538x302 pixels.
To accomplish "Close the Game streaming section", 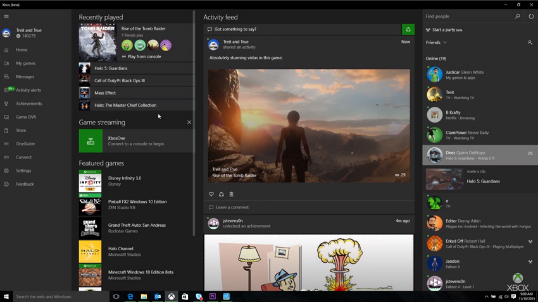I will (x=189, y=122).
